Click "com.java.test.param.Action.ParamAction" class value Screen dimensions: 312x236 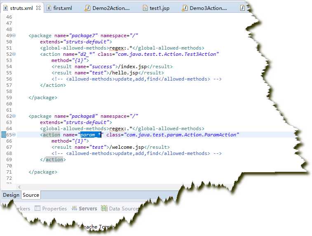(x=181, y=135)
